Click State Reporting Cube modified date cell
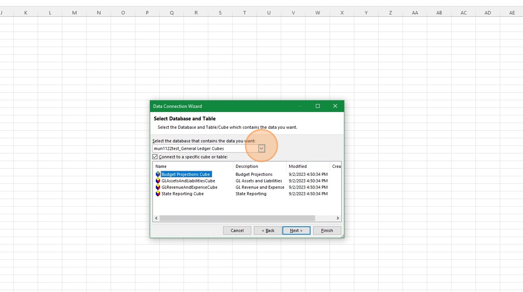523x292 pixels. [x=308, y=194]
